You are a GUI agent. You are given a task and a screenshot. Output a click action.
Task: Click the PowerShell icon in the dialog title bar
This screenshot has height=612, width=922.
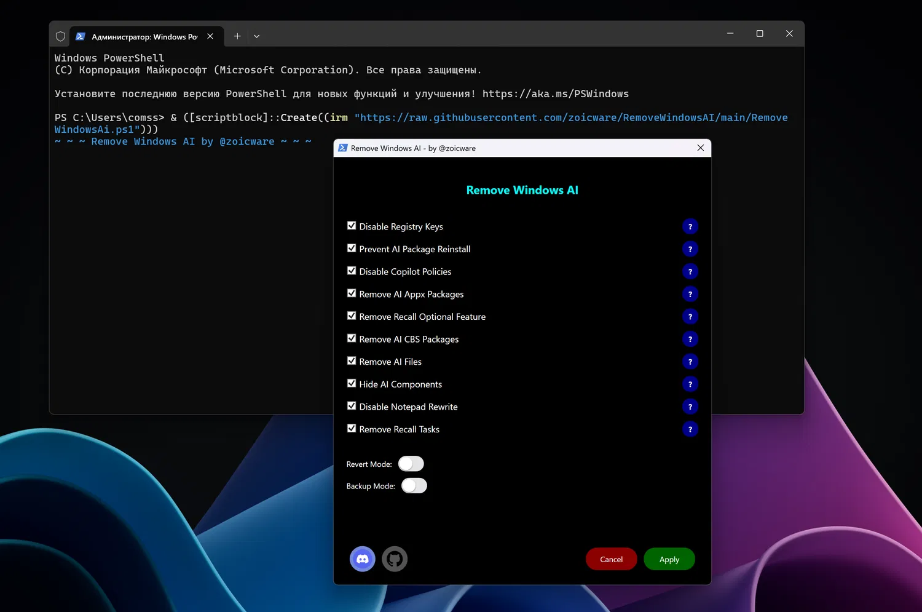(x=343, y=148)
